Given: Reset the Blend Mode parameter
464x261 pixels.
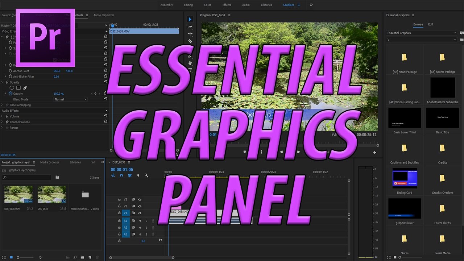Looking at the screenshot, I should (105, 99).
